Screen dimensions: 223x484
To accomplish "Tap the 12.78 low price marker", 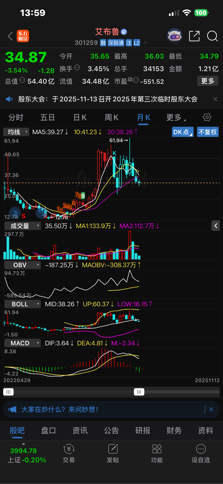I will (60, 217).
